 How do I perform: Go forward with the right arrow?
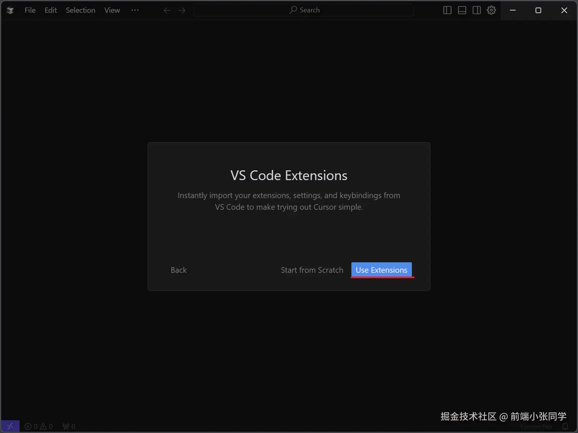pos(182,10)
